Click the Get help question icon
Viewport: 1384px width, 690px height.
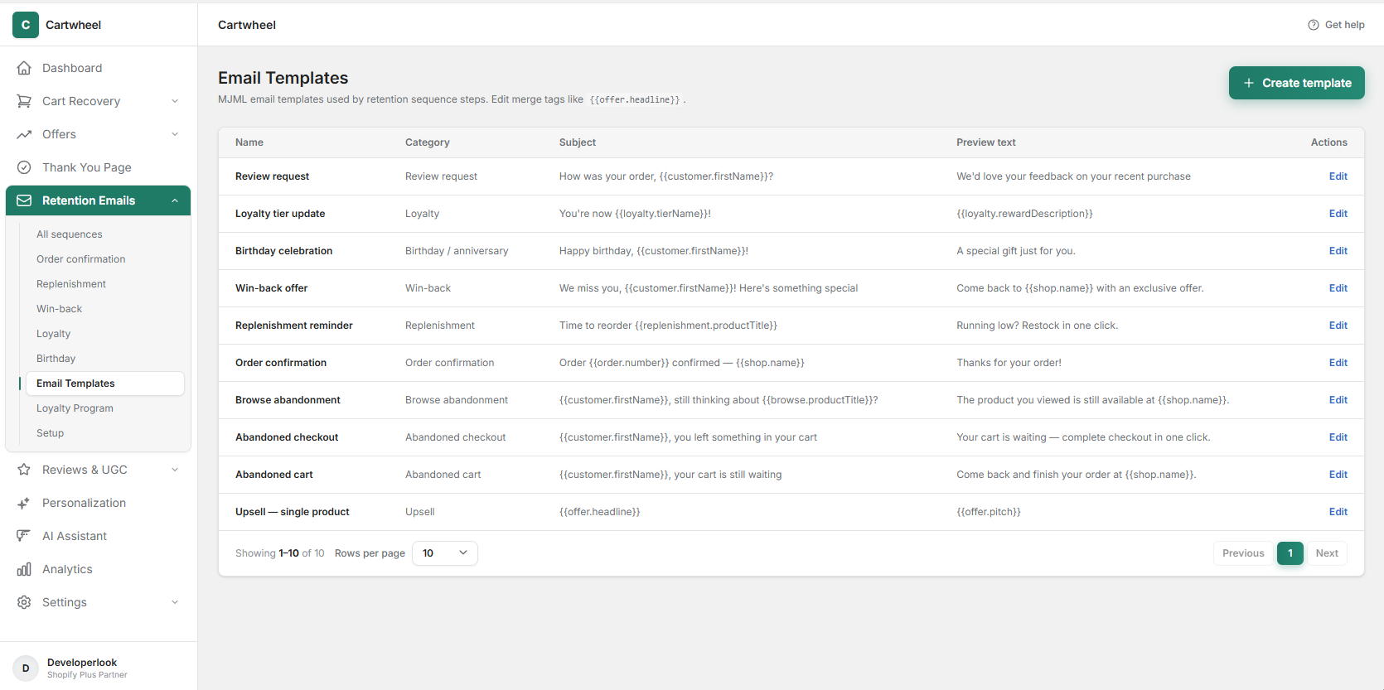click(1314, 25)
